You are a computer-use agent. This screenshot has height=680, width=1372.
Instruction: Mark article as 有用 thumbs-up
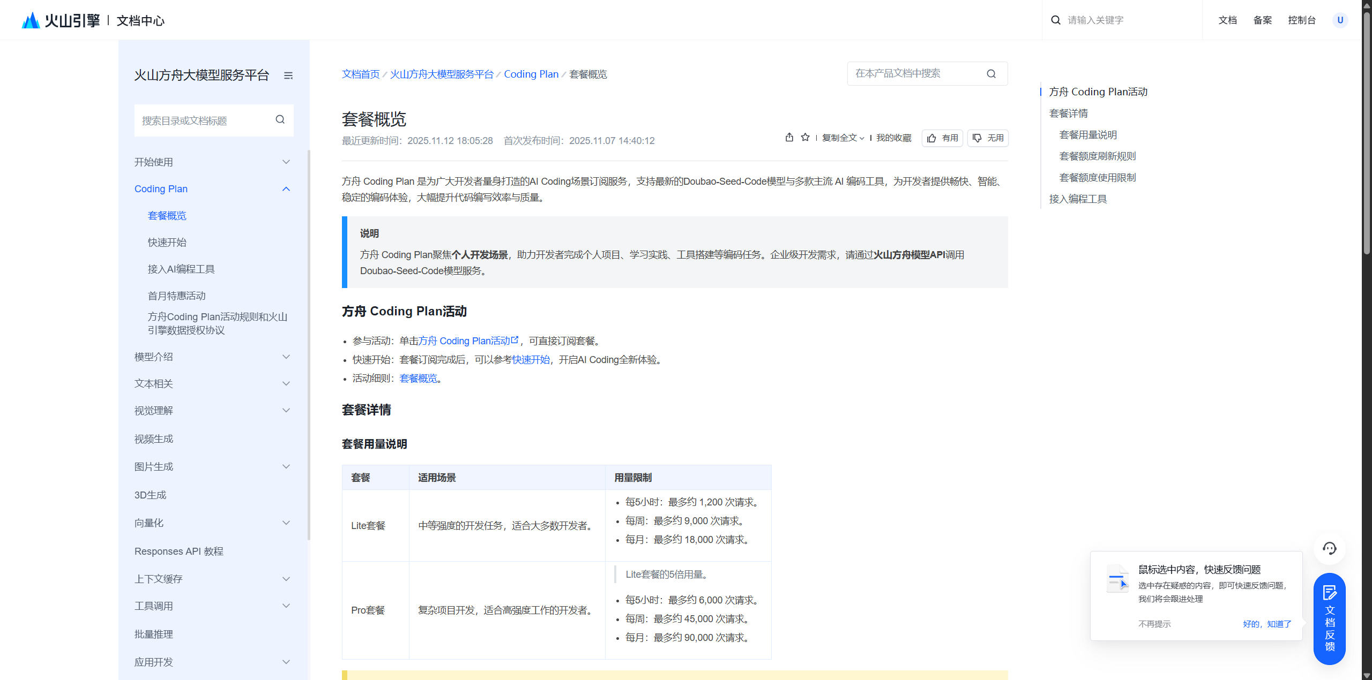(x=943, y=138)
